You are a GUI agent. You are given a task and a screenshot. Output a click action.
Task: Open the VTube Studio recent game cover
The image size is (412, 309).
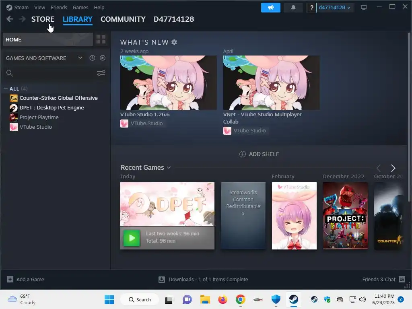[294, 216]
